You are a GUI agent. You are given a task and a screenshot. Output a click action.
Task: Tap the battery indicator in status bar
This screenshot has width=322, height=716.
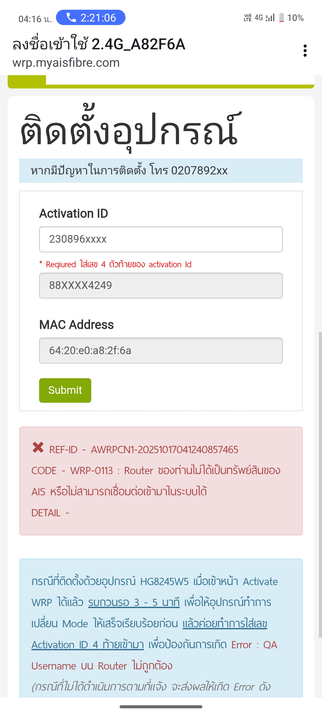click(281, 17)
